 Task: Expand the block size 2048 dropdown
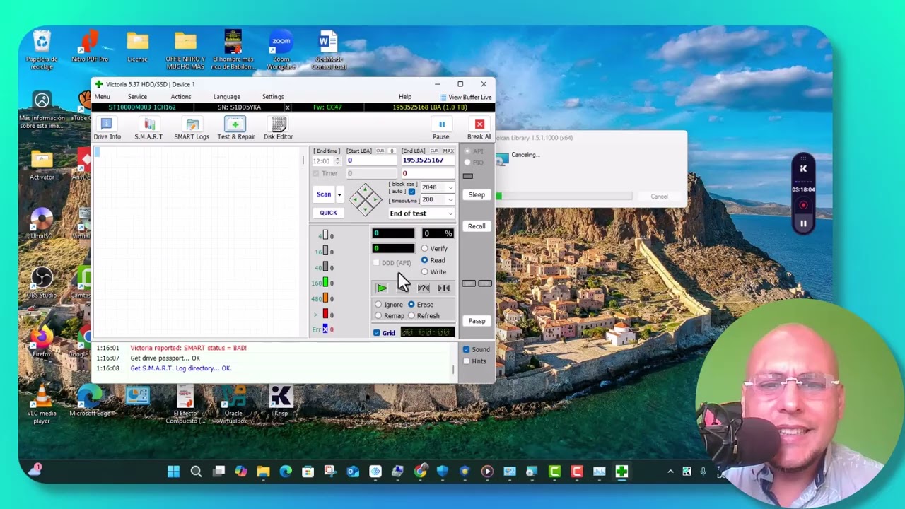(x=450, y=187)
